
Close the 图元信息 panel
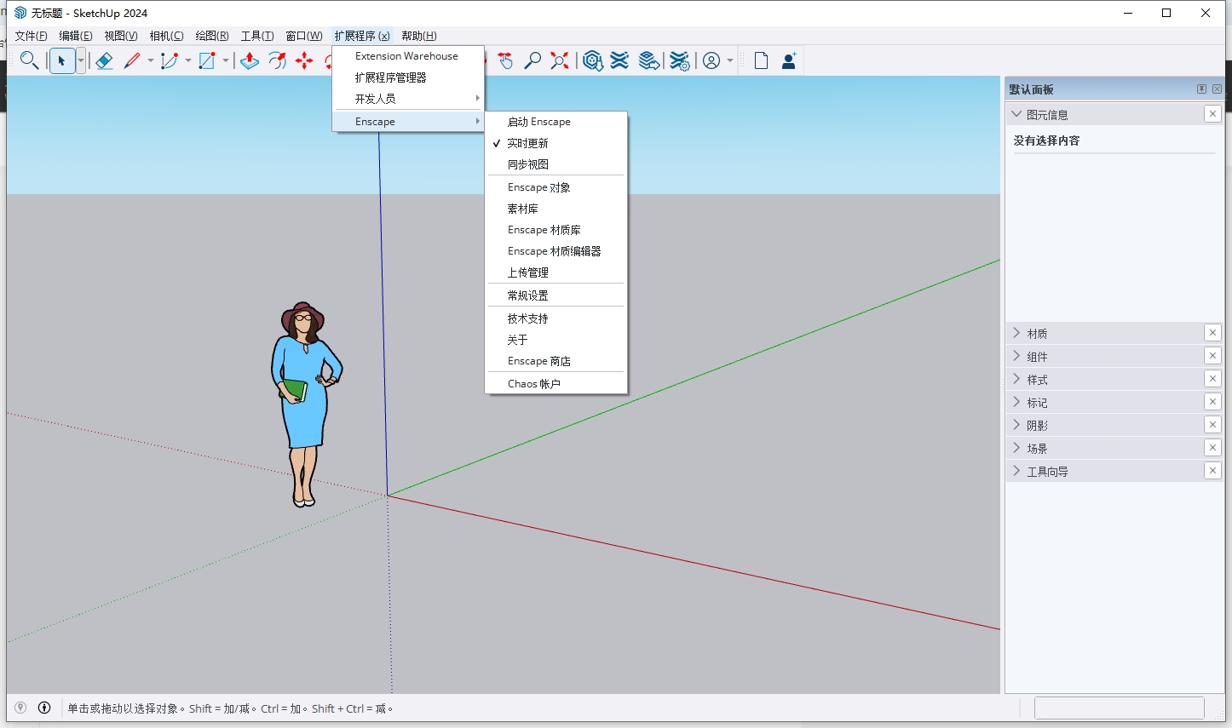coord(1212,113)
